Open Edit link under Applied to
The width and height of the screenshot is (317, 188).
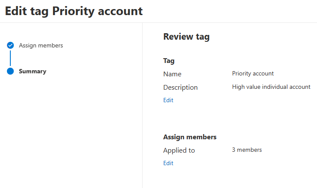168,163
